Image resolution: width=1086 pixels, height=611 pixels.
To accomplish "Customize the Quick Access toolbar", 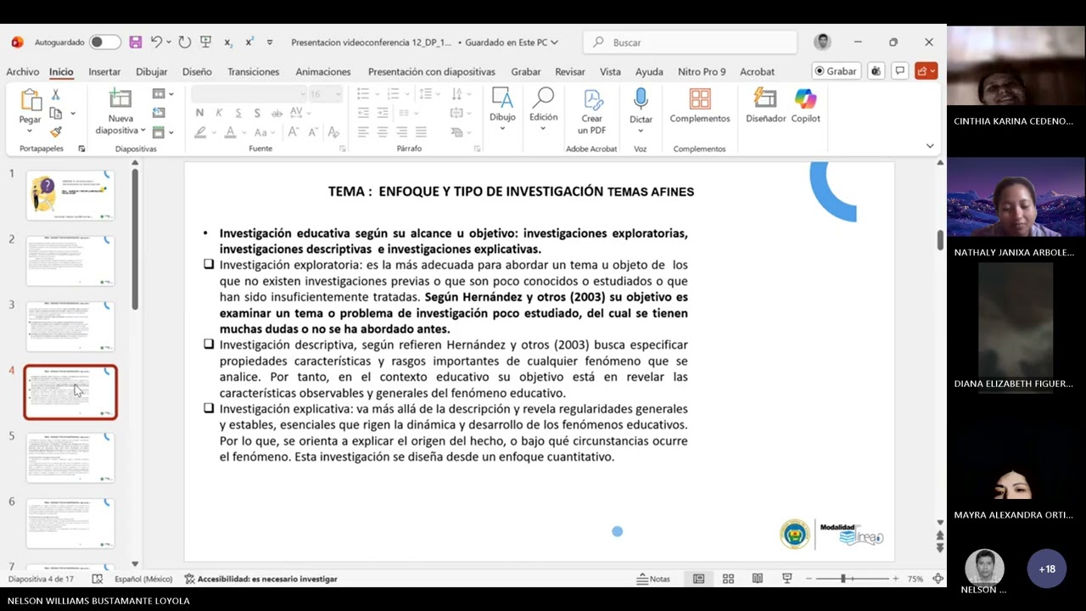I will (x=270, y=42).
